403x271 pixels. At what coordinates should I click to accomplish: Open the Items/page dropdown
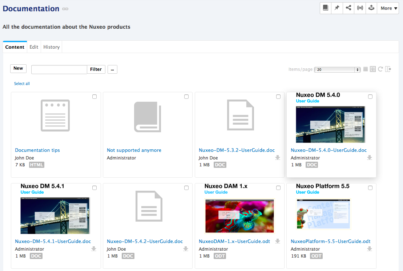[x=337, y=69]
